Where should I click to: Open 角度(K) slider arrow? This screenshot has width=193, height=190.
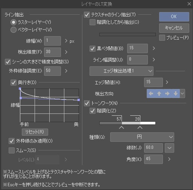(169, 159)
